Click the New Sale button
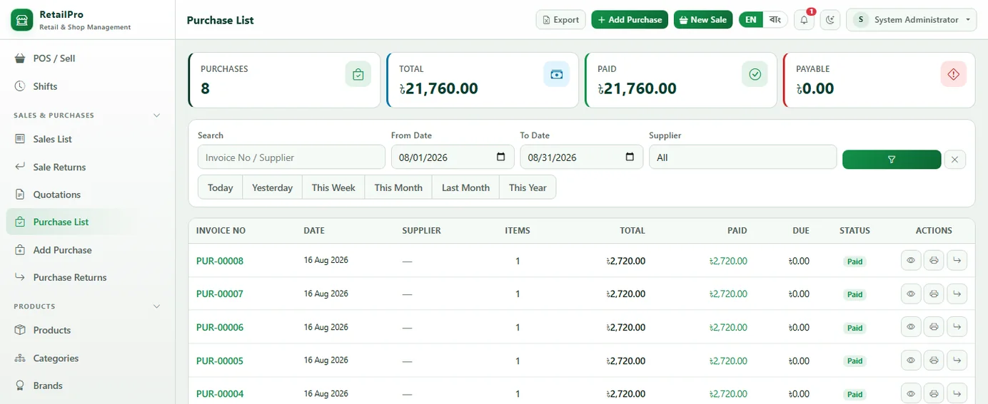 click(702, 20)
